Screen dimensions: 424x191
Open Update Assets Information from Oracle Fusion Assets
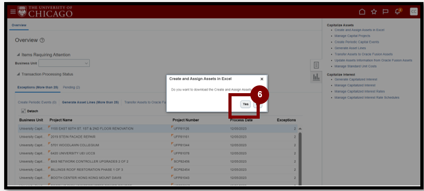click(x=373, y=60)
